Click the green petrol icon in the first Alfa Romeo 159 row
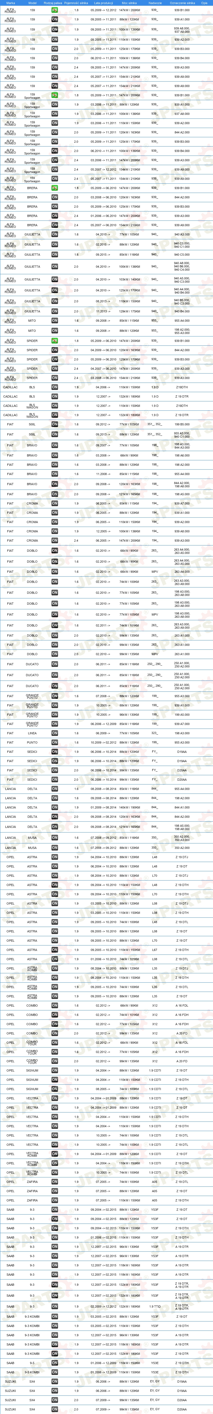 pyautogui.click(x=55, y=10)
